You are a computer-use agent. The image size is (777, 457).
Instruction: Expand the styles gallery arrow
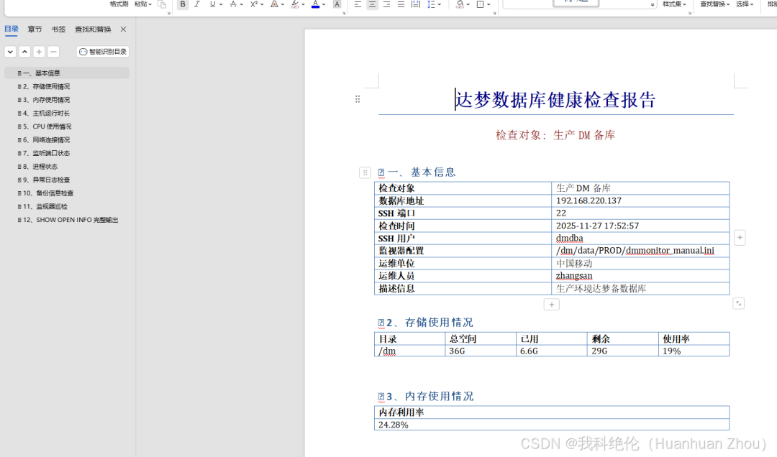[652, 5]
